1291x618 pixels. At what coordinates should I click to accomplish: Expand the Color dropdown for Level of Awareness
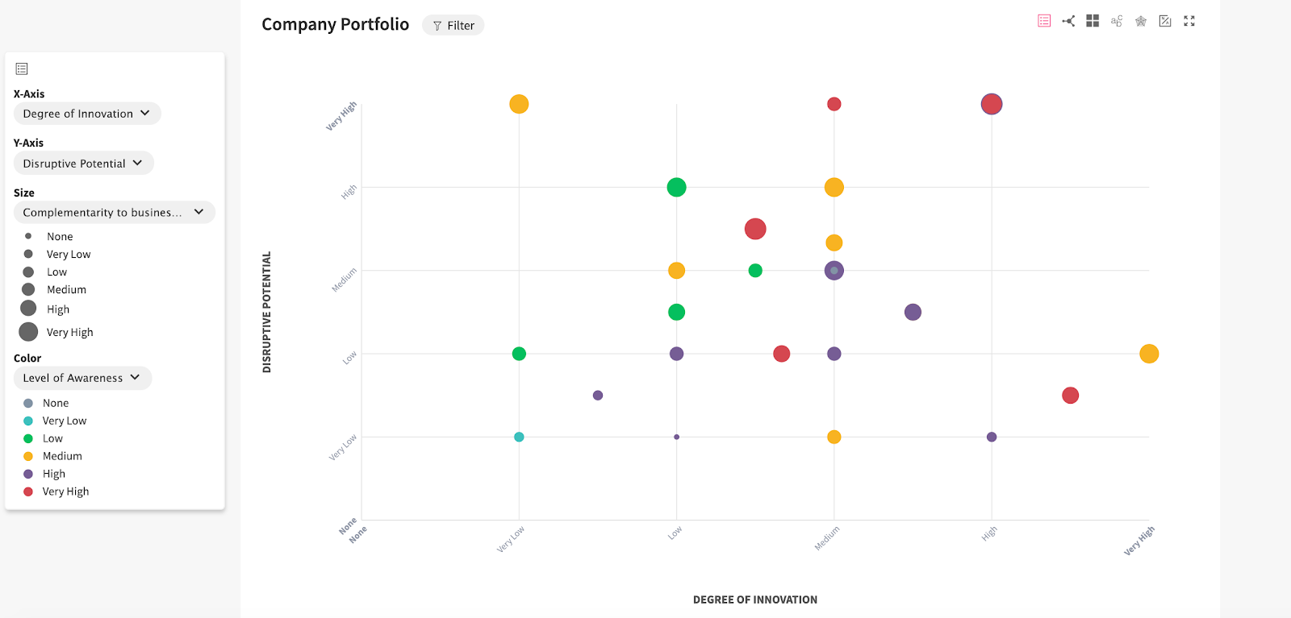[81, 377]
